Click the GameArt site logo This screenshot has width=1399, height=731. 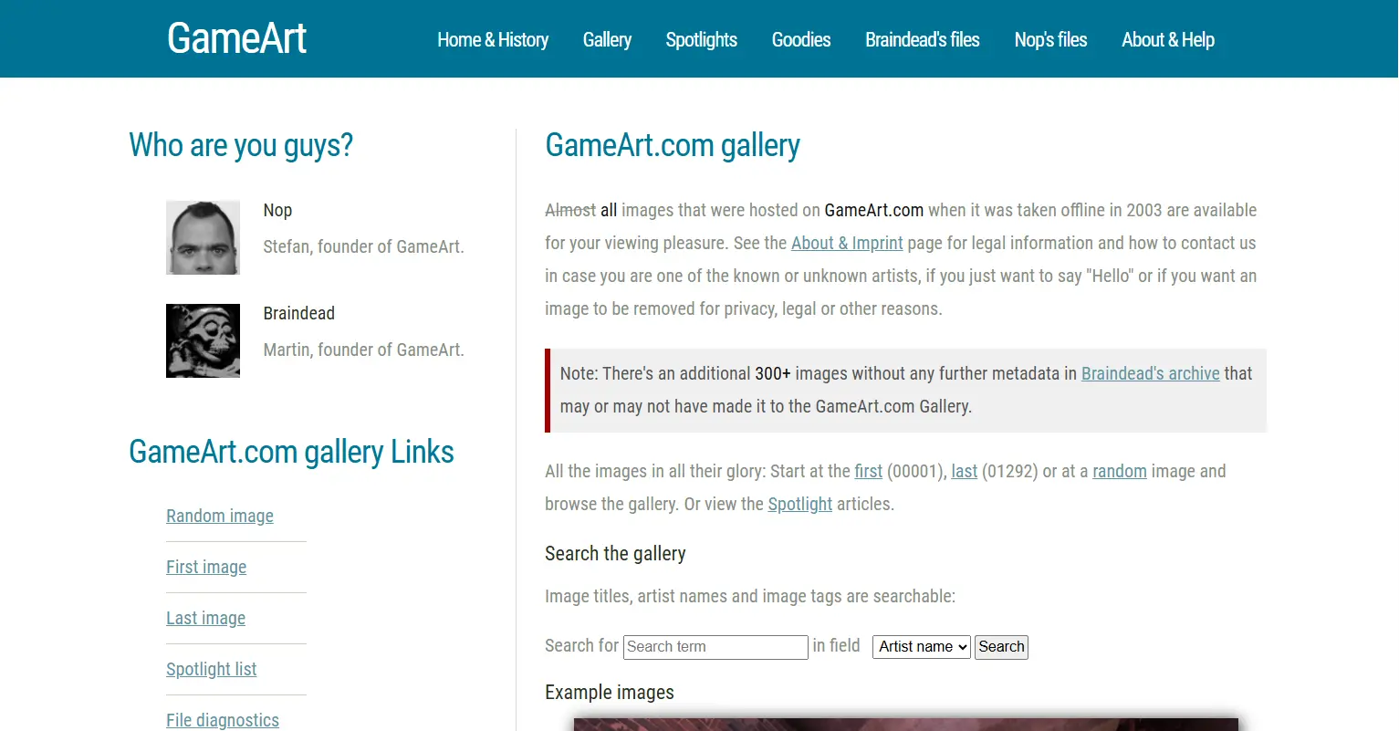coord(237,38)
